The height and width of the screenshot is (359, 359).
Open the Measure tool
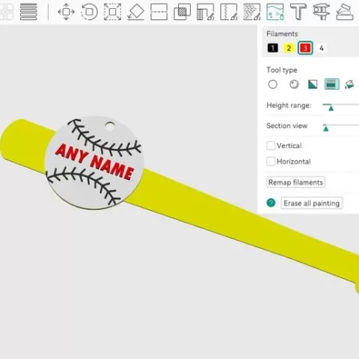[x=322, y=12]
